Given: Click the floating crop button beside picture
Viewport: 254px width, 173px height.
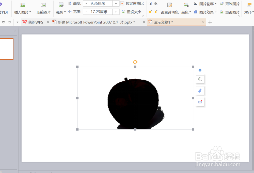Looking at the screenshot, I should tap(200, 91).
